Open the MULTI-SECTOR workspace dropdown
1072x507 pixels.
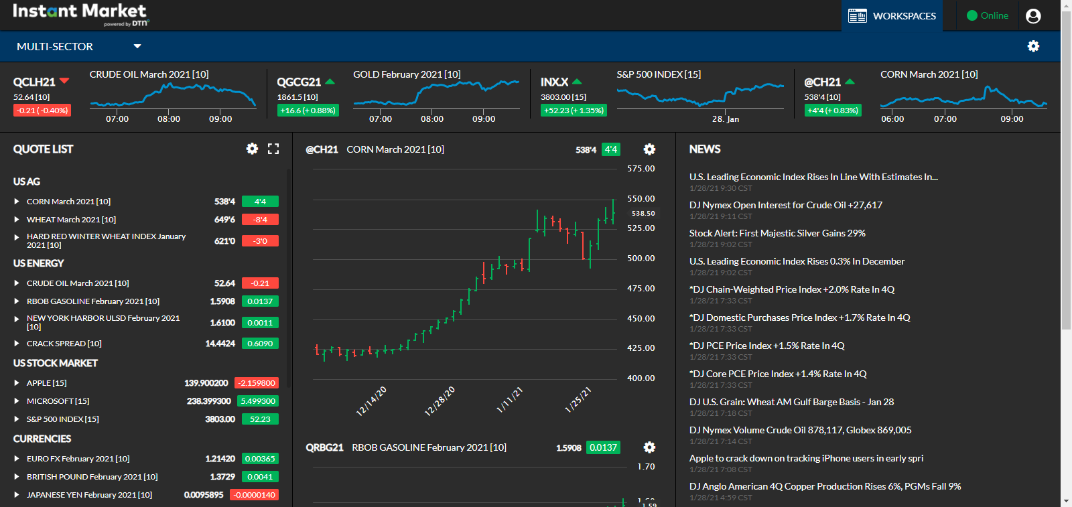tap(79, 46)
